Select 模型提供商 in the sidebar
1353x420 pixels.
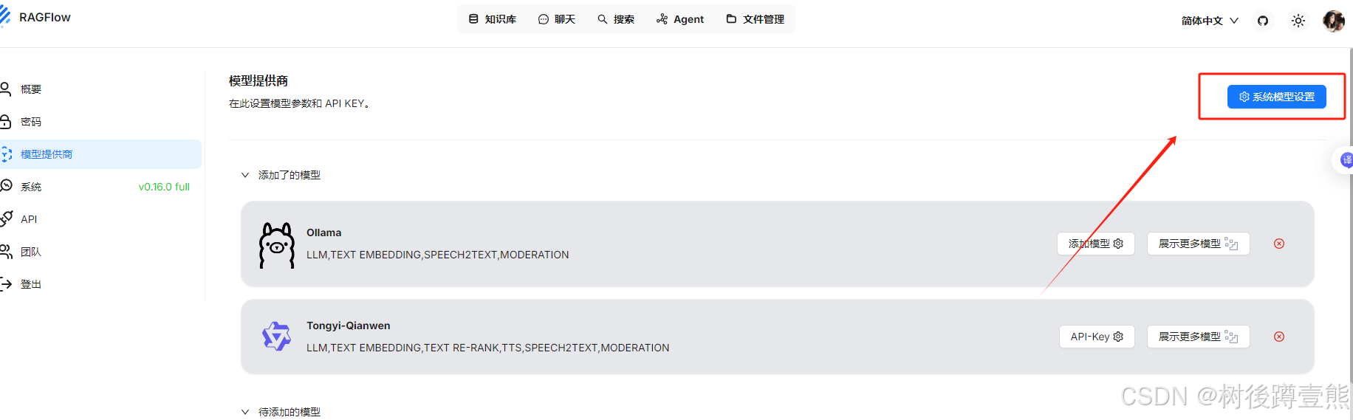(100, 154)
